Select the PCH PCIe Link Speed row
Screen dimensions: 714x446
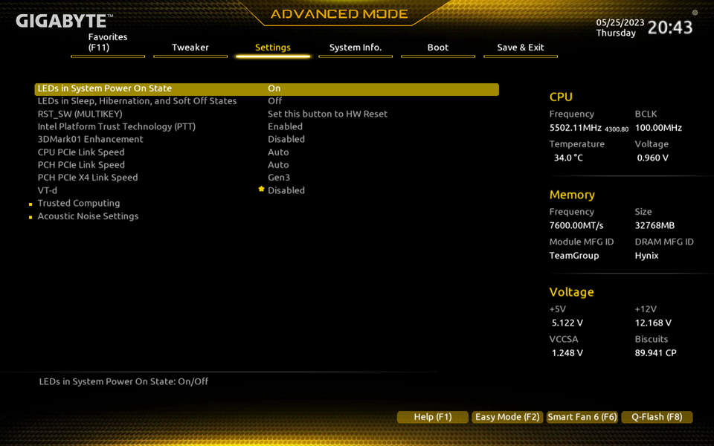pyautogui.click(x=267, y=165)
